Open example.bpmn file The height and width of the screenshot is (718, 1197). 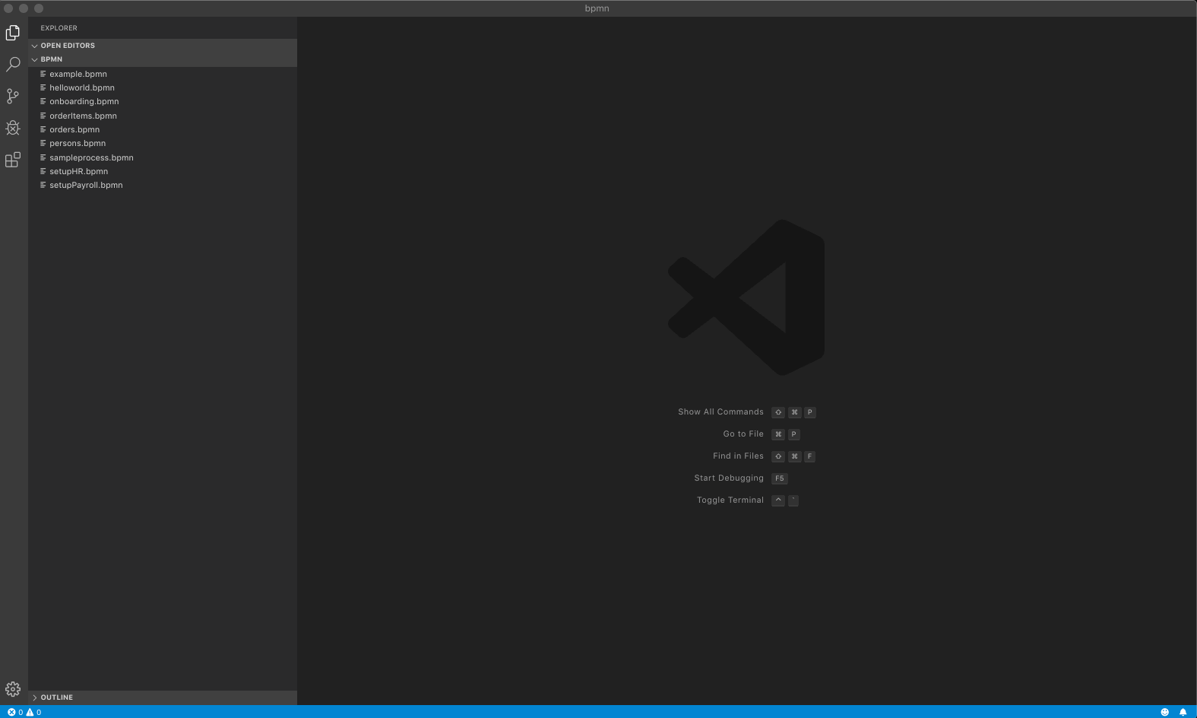point(78,74)
